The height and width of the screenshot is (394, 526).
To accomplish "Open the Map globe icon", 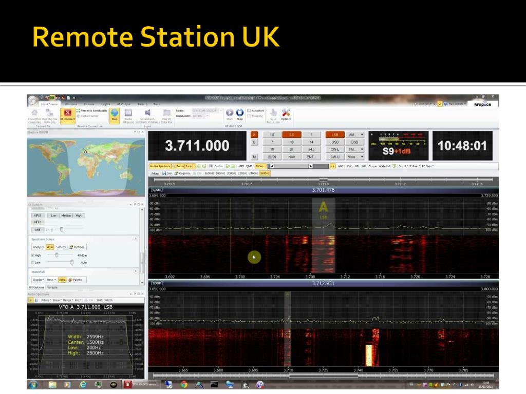I will (x=115, y=113).
